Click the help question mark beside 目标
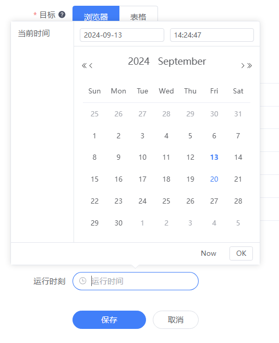Image resolution: width=279 pixels, height=343 pixels. coord(62,15)
